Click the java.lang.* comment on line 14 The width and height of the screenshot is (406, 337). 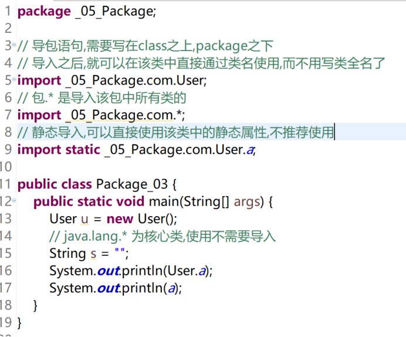(163, 236)
